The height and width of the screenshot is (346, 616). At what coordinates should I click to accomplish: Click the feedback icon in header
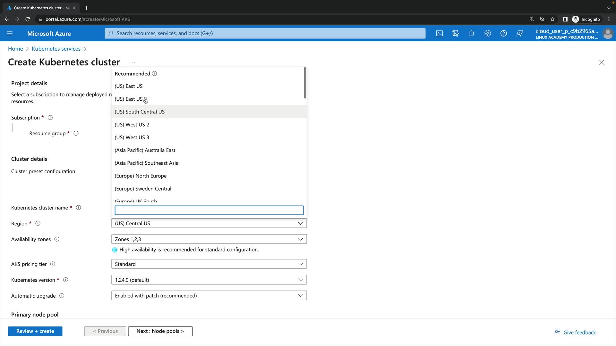tap(520, 33)
